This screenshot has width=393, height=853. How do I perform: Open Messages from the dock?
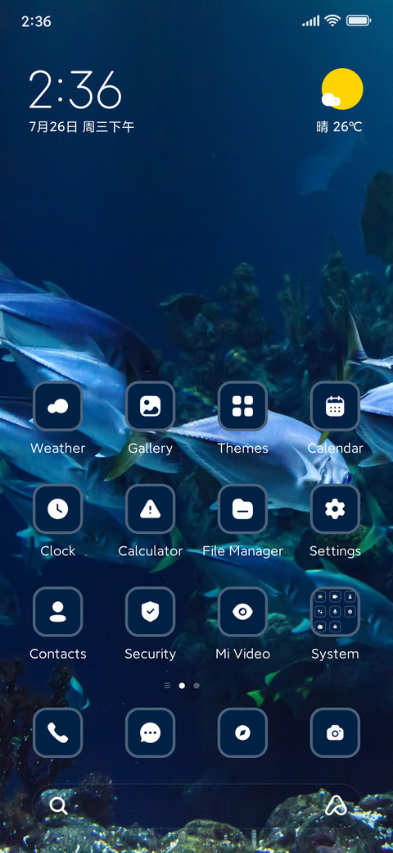coord(151,732)
